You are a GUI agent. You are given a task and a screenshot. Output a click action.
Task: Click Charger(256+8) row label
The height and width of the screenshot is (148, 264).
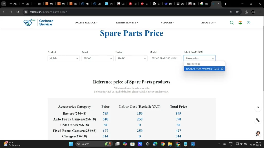(x=75, y=136)
